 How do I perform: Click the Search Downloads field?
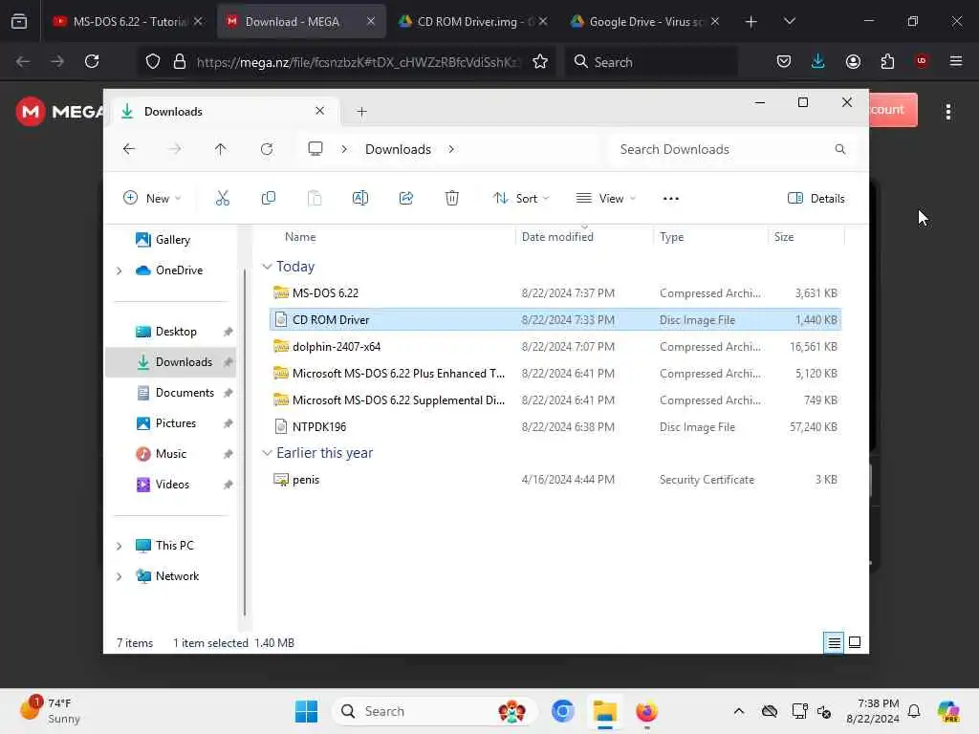pyautogui.click(x=731, y=149)
